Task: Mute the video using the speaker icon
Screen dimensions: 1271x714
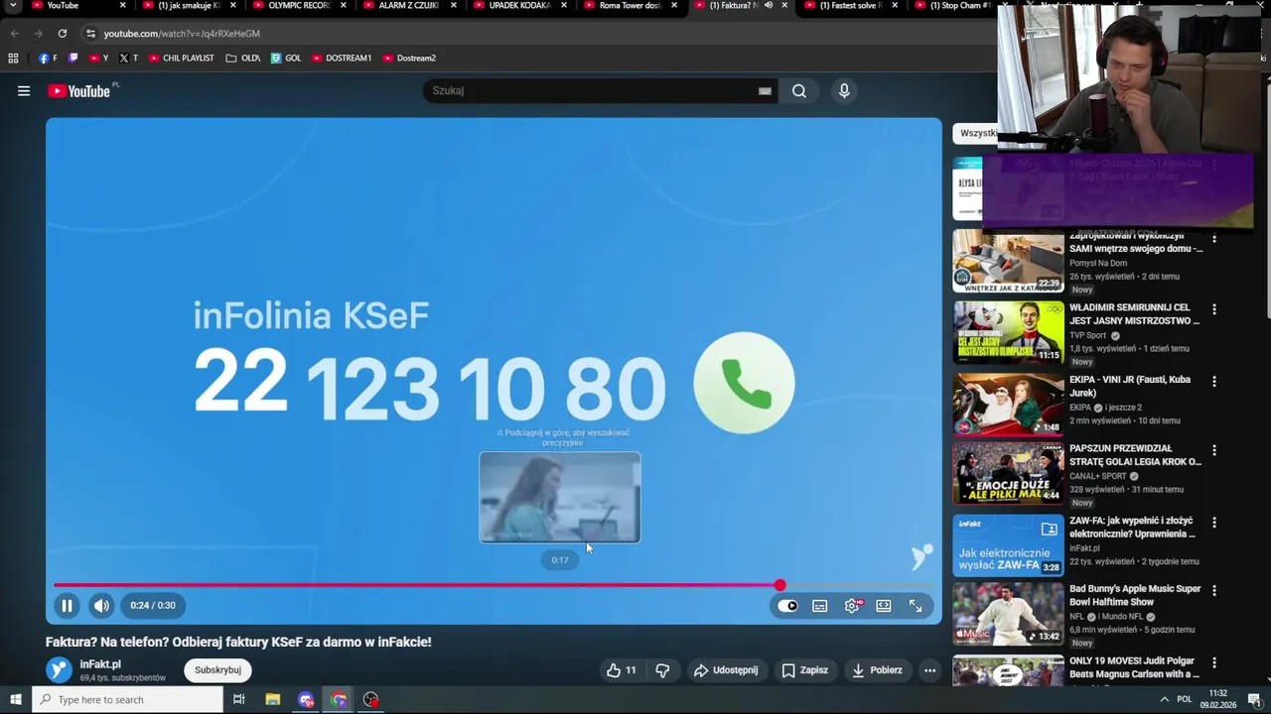Action: coord(102,605)
